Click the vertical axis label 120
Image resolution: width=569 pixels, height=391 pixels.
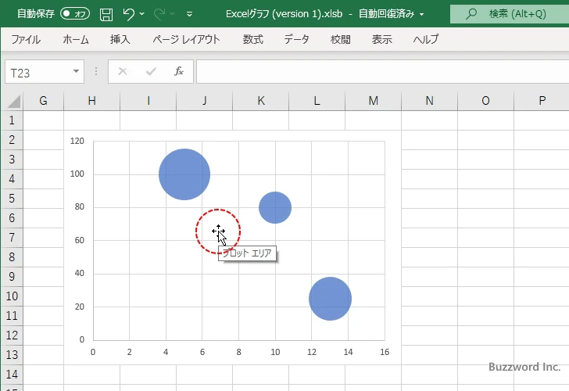(77, 141)
